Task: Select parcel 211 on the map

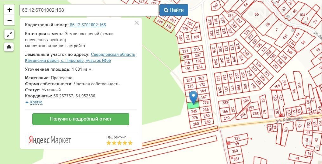Action: coord(185,51)
